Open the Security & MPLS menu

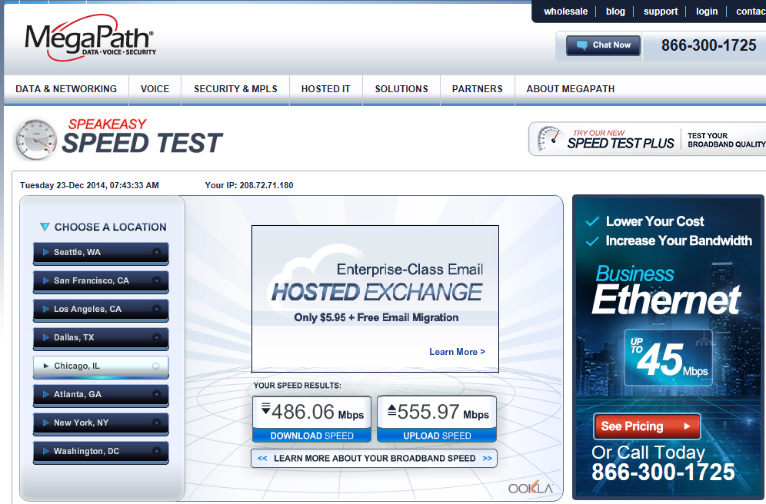point(235,89)
